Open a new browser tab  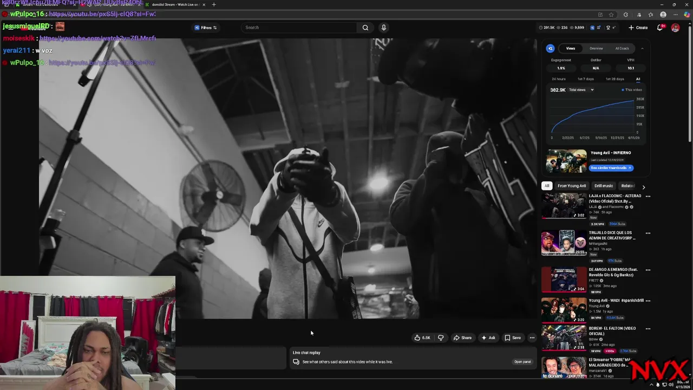coord(213,4)
